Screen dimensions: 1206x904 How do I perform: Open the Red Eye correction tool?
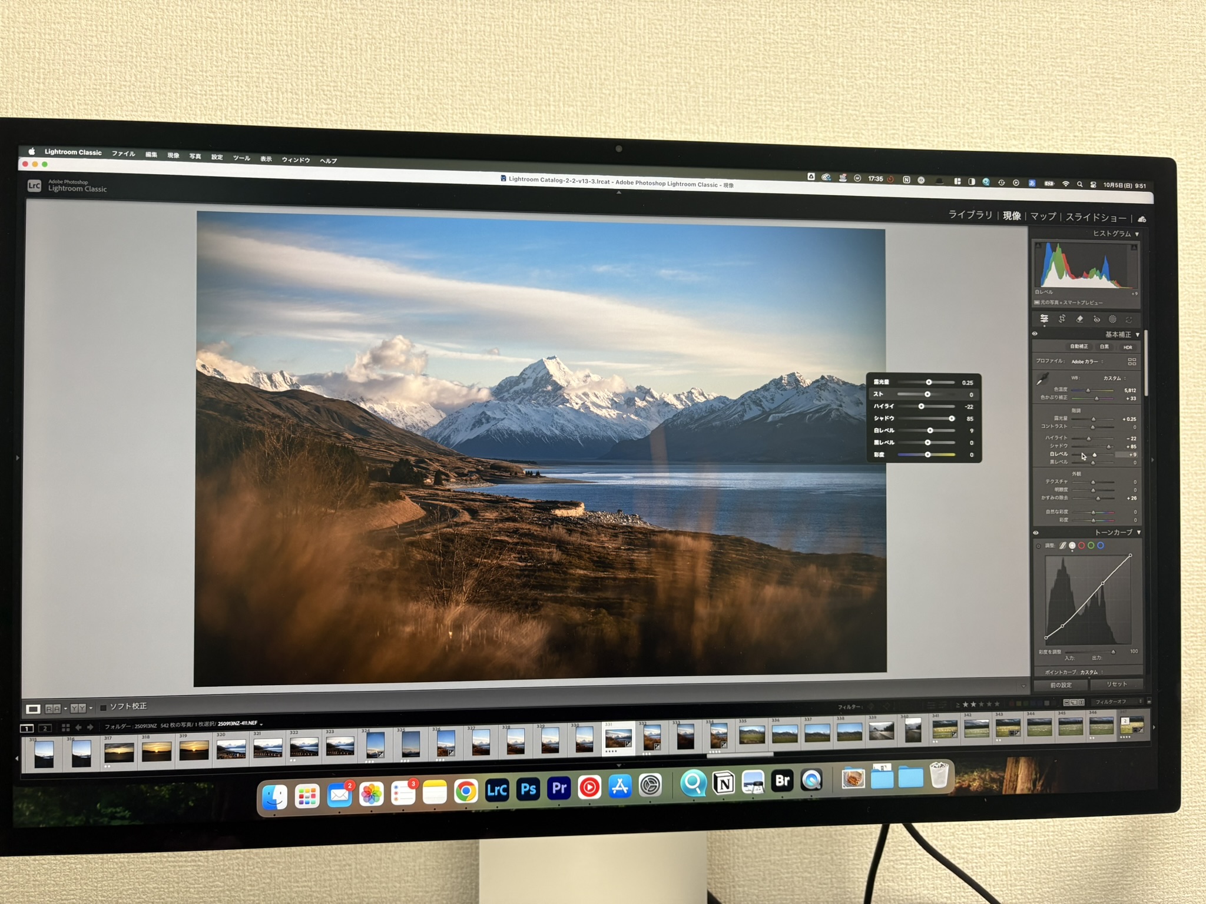1096,320
